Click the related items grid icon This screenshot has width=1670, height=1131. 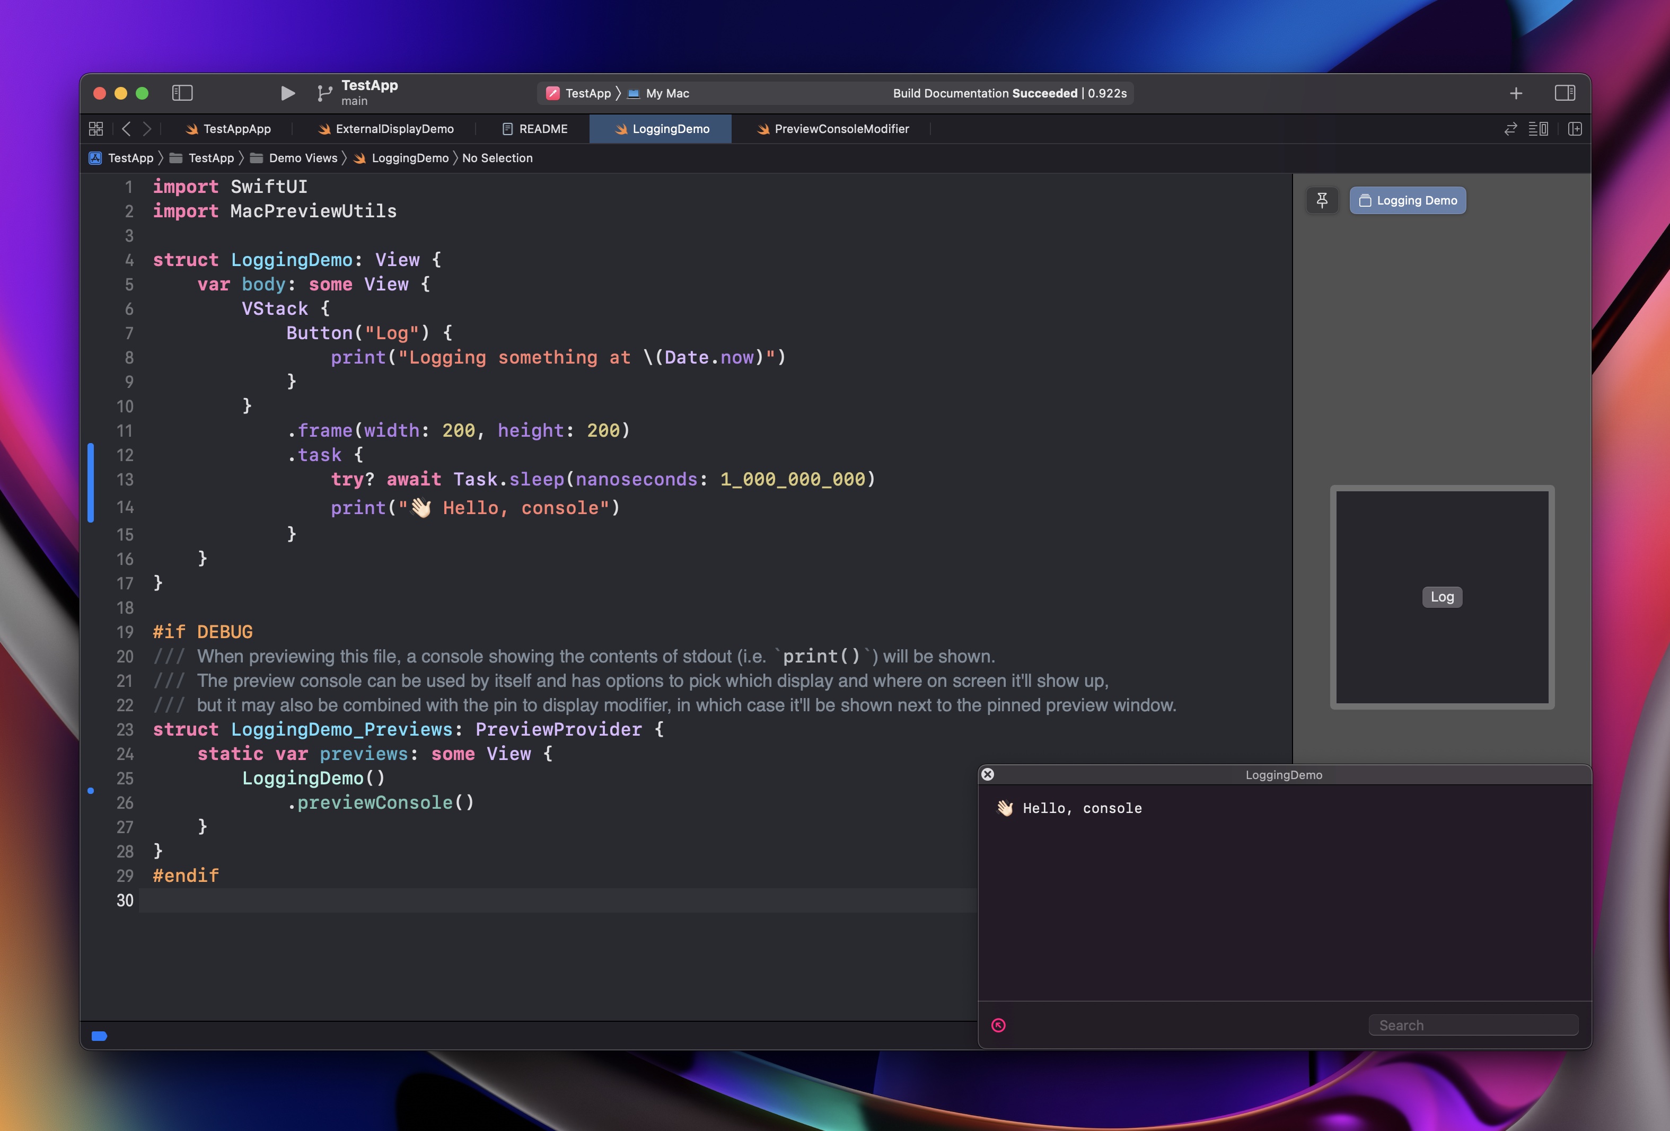[95, 129]
